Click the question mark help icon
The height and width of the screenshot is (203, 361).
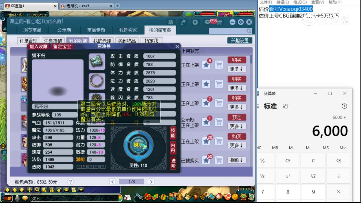(71, 182)
